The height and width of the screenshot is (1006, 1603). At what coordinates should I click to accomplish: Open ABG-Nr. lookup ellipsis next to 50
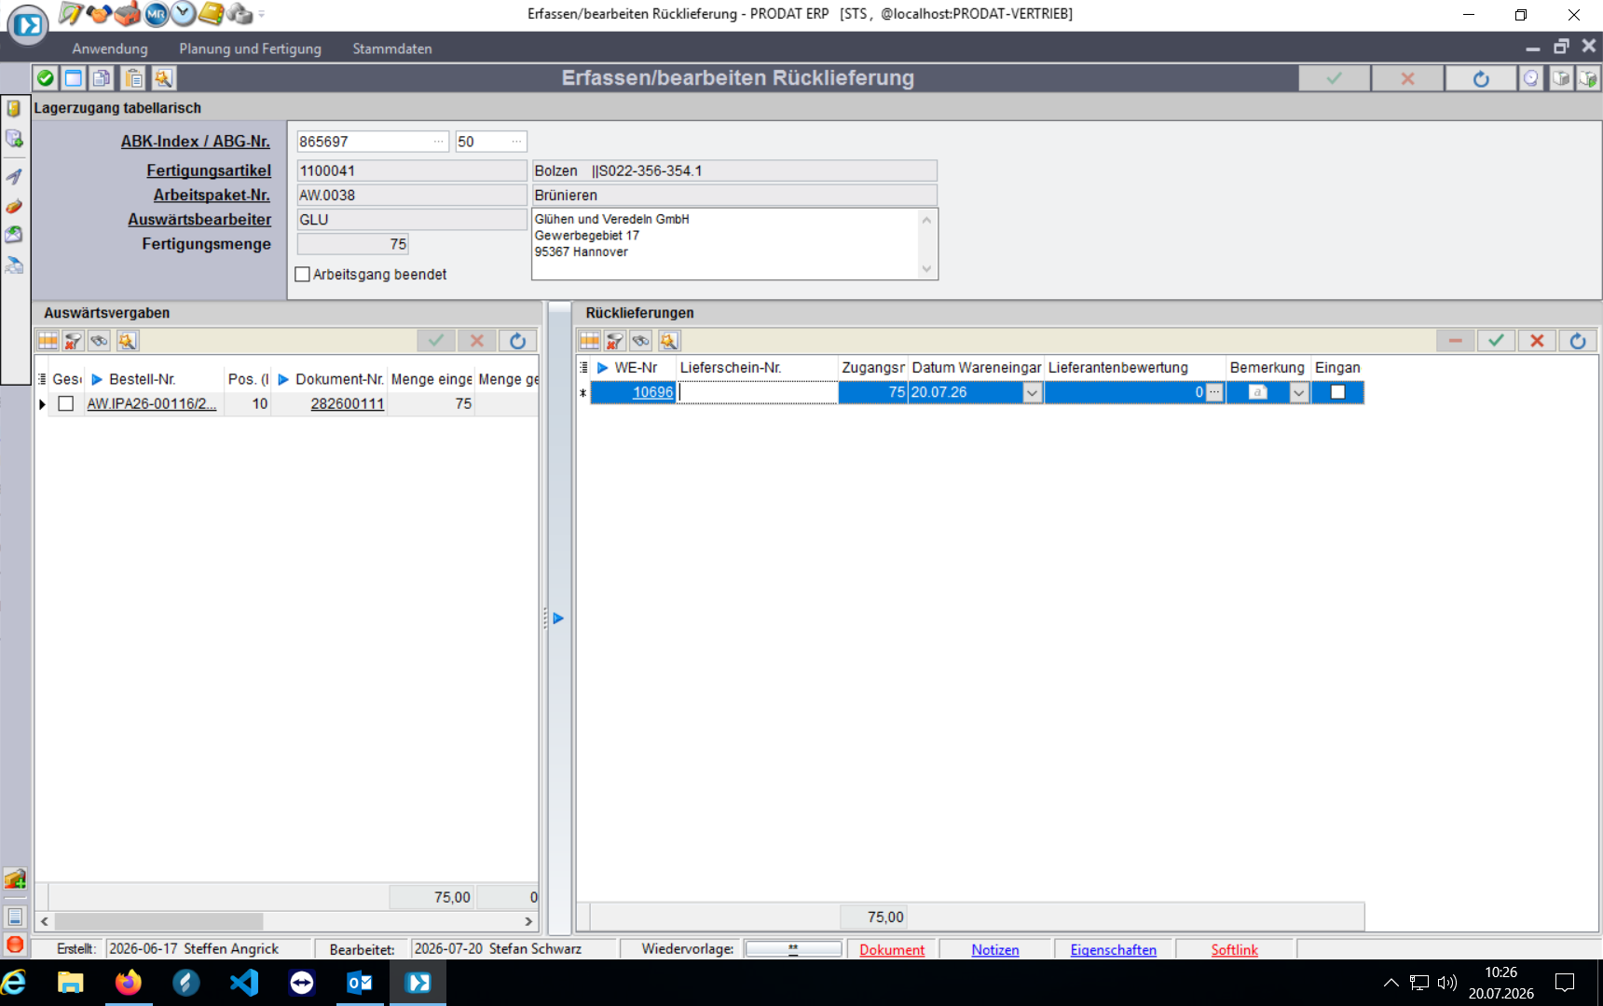516,142
